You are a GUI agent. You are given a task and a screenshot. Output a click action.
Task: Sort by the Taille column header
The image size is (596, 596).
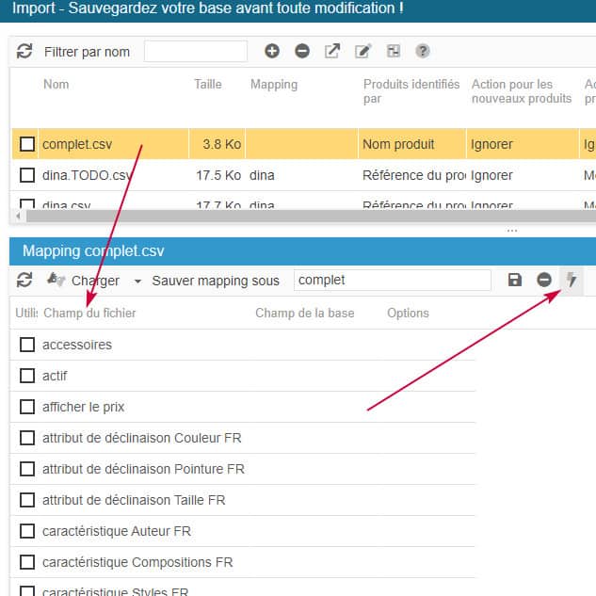click(x=208, y=85)
